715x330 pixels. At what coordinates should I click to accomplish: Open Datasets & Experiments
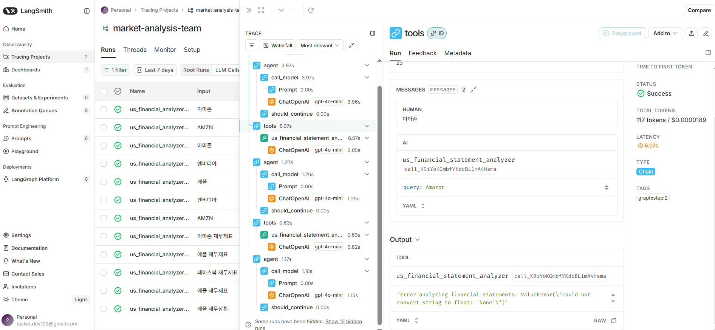39,98
